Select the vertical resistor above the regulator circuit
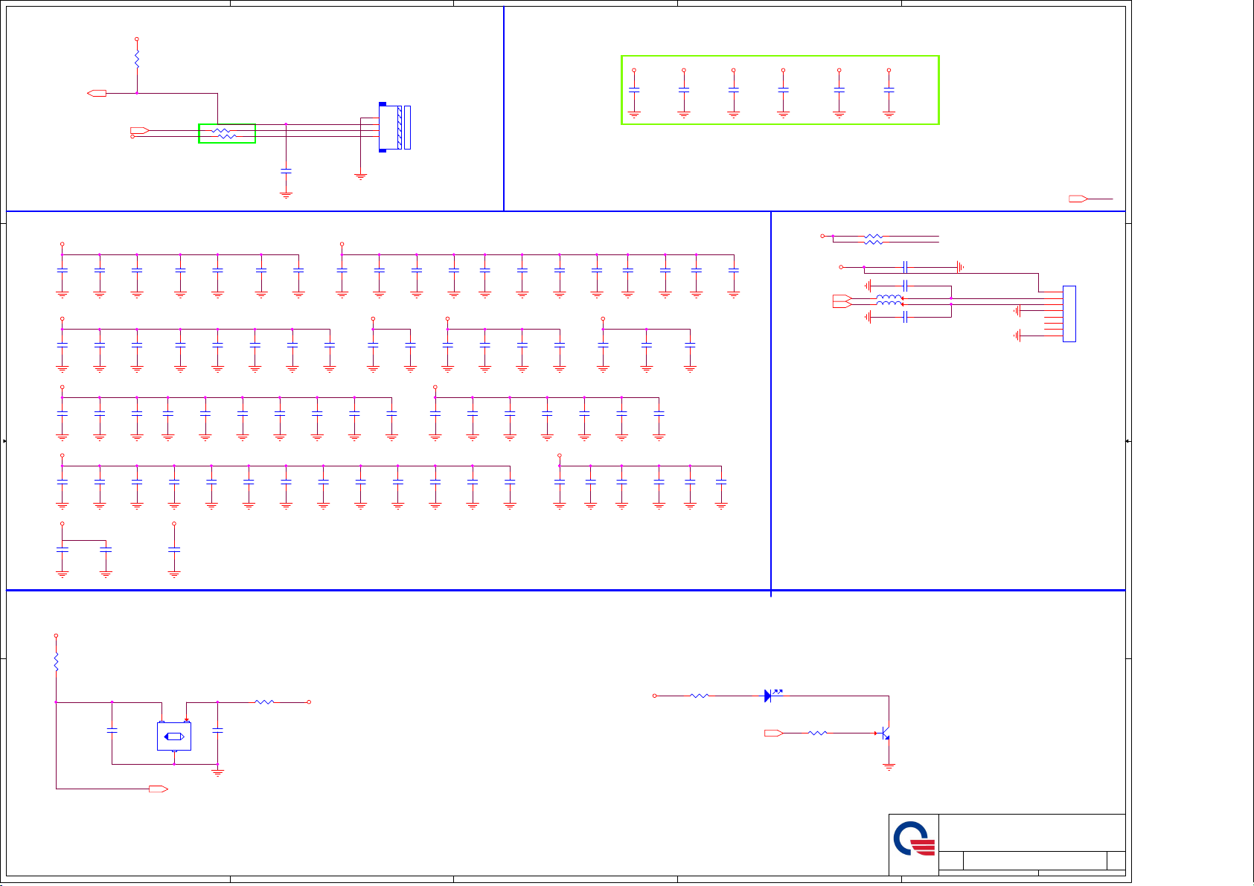This screenshot has width=1254, height=886. click(x=56, y=662)
